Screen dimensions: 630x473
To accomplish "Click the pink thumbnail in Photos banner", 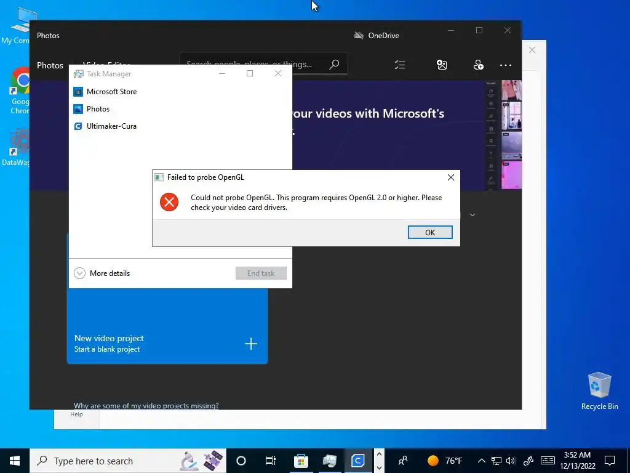I will click(x=511, y=174).
